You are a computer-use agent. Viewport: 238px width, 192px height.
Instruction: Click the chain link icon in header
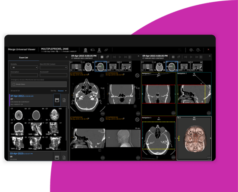pyautogui.click(x=106, y=50)
